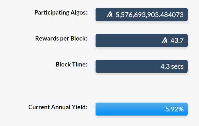199x126 pixels.
Task: Click the word Yield in bottom label
Action: click(79, 107)
